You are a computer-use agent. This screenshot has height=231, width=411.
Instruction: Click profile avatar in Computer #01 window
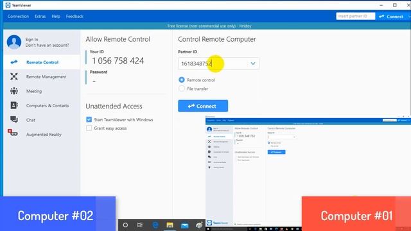point(209,129)
